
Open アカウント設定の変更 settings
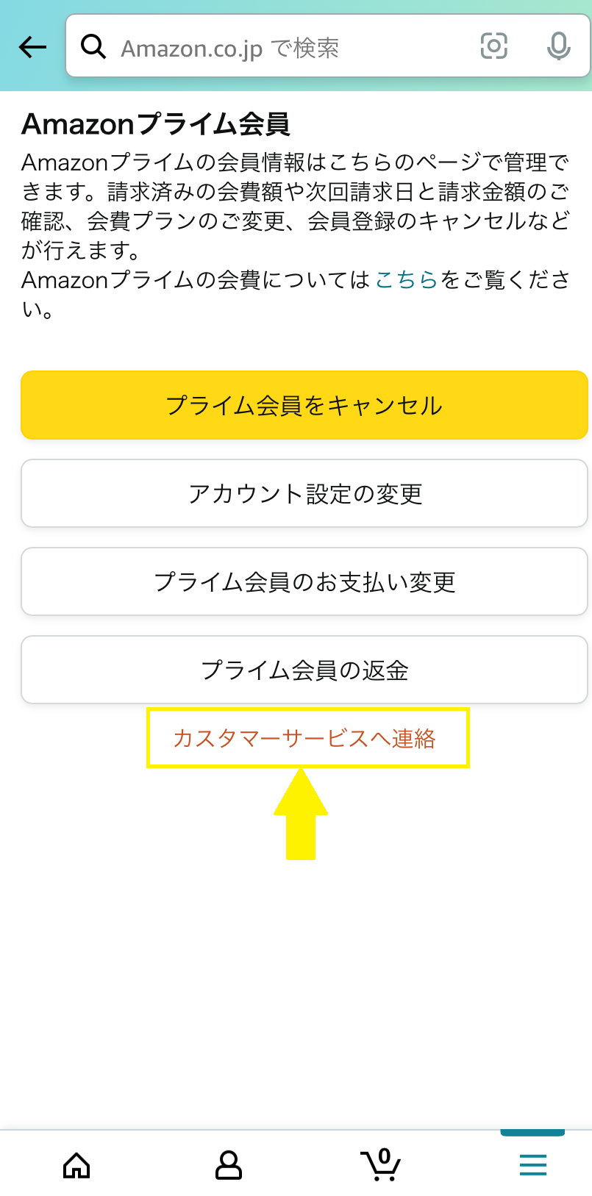[x=304, y=493]
